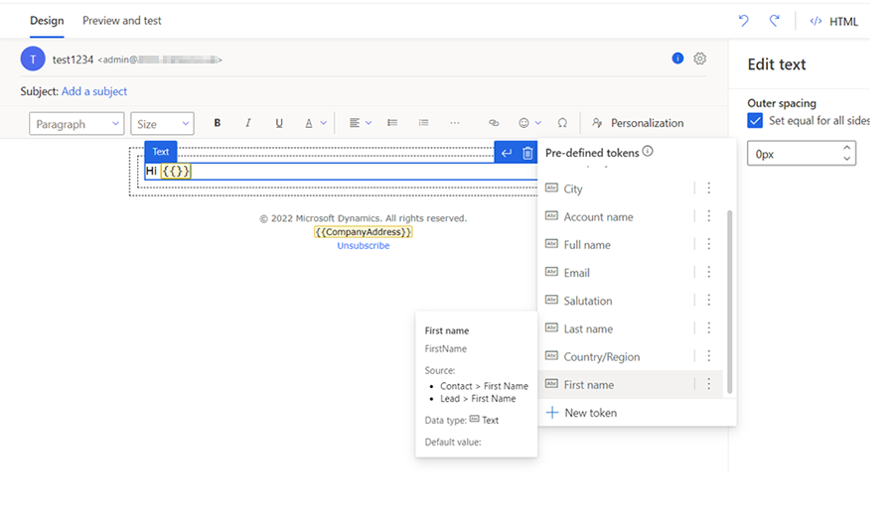894x514 pixels.
Task: Open email settings gear icon
Action: pos(700,59)
